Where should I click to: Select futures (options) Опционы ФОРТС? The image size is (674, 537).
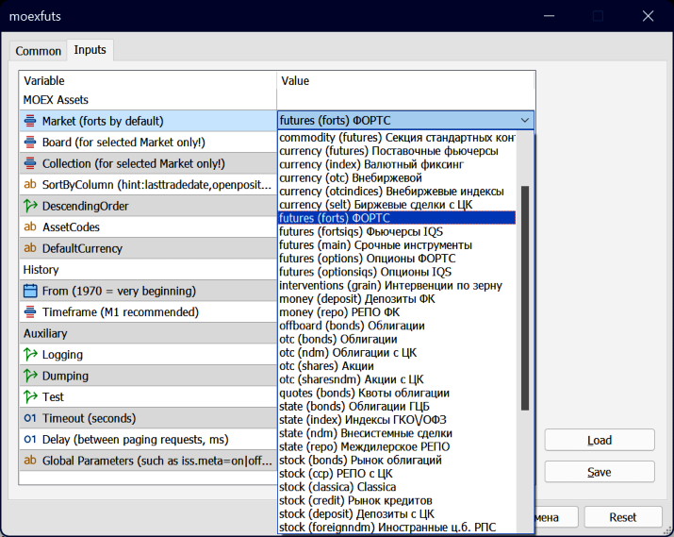pyautogui.click(x=397, y=259)
